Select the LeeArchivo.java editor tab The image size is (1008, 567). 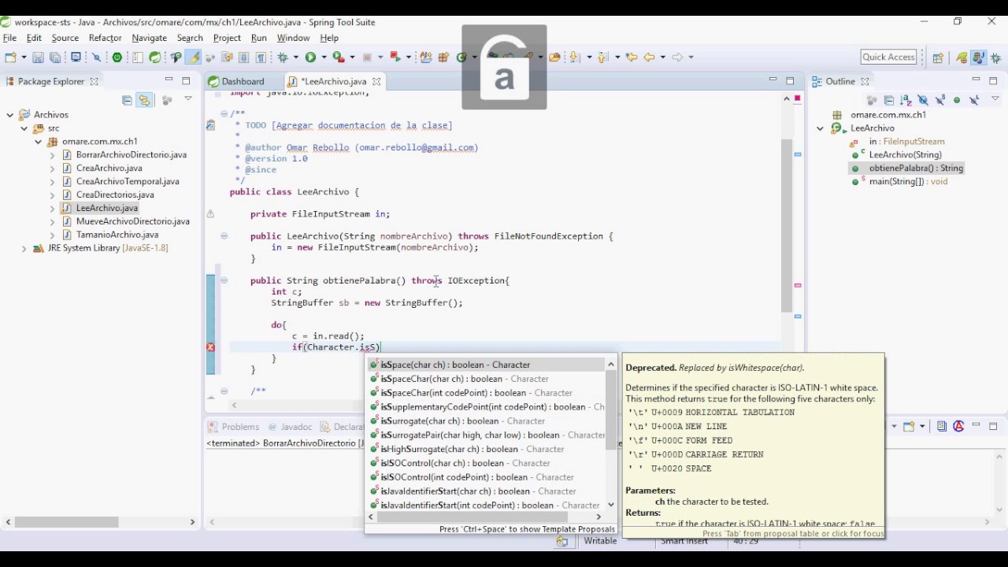coord(333,81)
